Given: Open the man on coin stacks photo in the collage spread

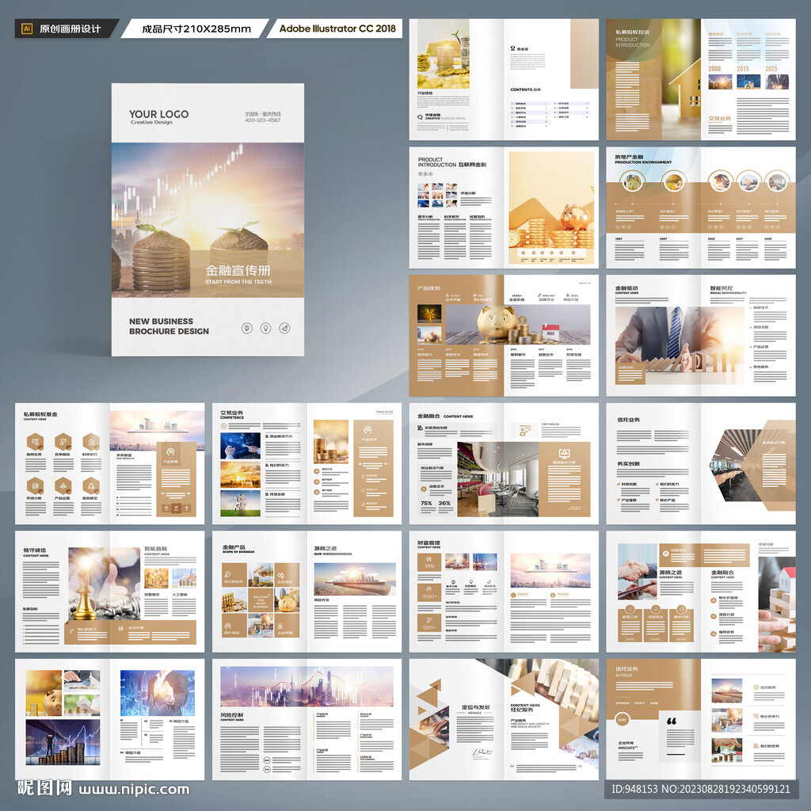Looking at the screenshot, I should click(x=63, y=742).
